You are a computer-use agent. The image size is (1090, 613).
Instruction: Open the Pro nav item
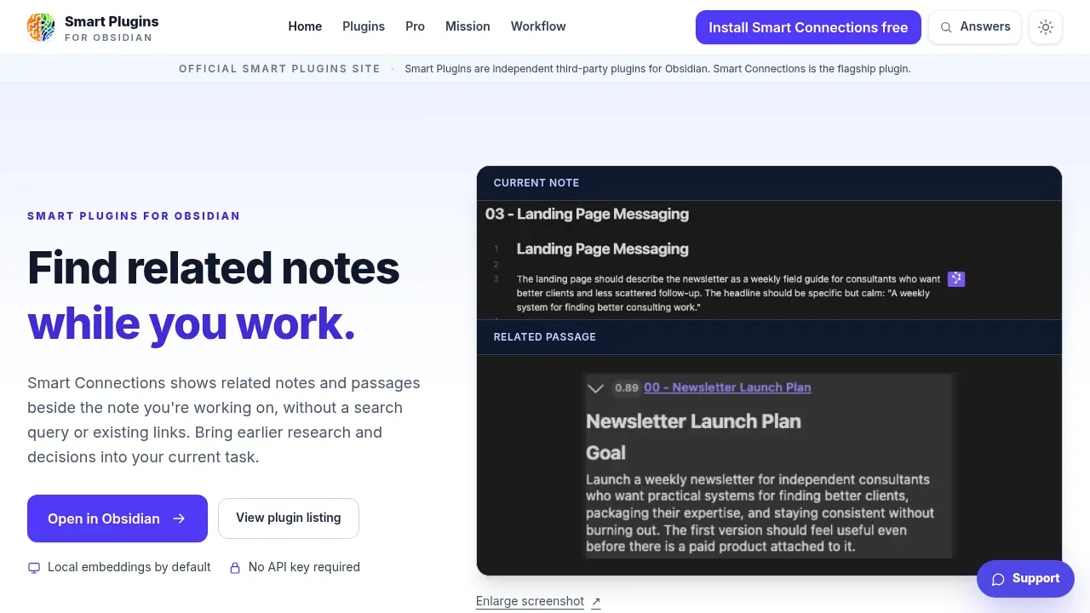coord(415,26)
